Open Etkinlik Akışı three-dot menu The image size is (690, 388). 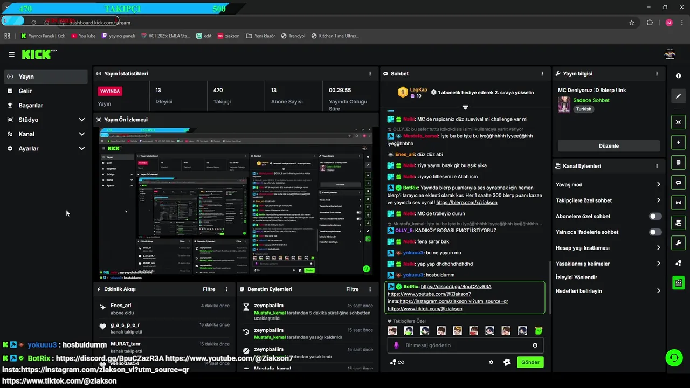226,289
